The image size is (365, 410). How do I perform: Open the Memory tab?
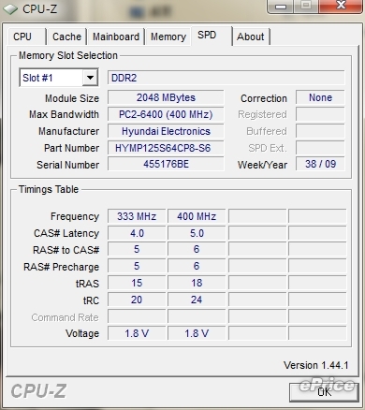coord(168,37)
